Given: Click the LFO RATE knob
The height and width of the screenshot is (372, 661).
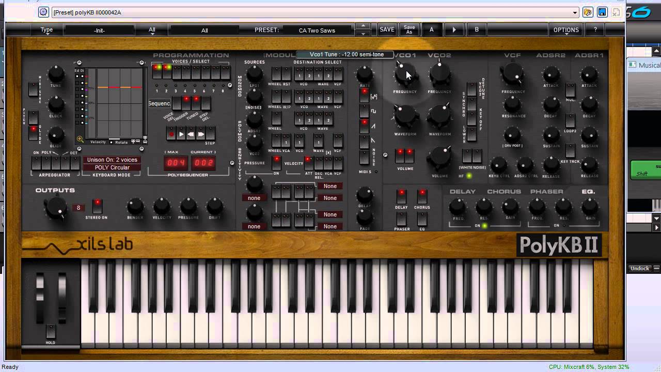Looking at the screenshot, I should point(365,74).
